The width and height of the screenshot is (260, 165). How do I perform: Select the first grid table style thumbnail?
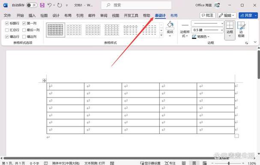tap(56, 30)
